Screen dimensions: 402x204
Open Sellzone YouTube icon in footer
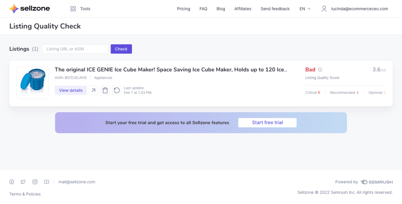coord(47,182)
